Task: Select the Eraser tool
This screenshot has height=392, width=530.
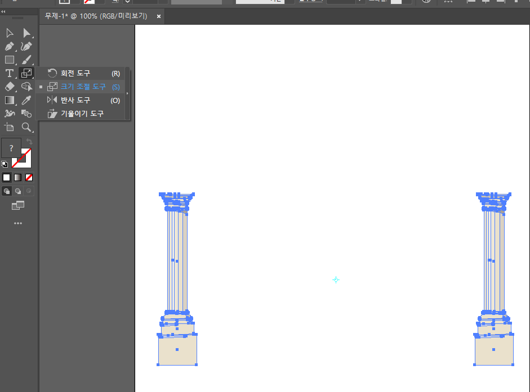Action: [10, 87]
